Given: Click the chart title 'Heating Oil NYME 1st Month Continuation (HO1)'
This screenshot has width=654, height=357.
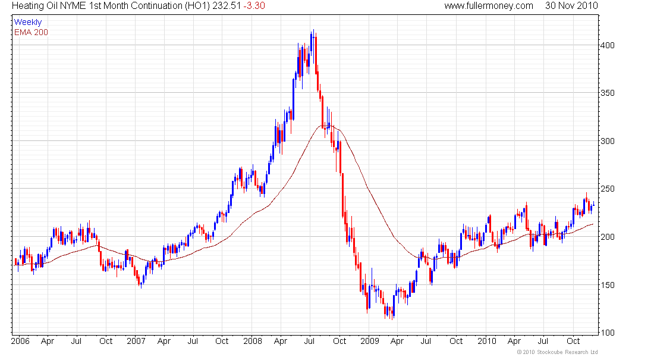Looking at the screenshot, I should point(111,6).
